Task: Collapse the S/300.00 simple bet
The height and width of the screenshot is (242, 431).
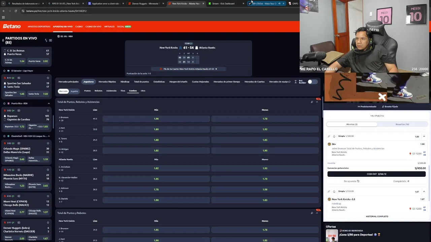Action: click(424, 136)
